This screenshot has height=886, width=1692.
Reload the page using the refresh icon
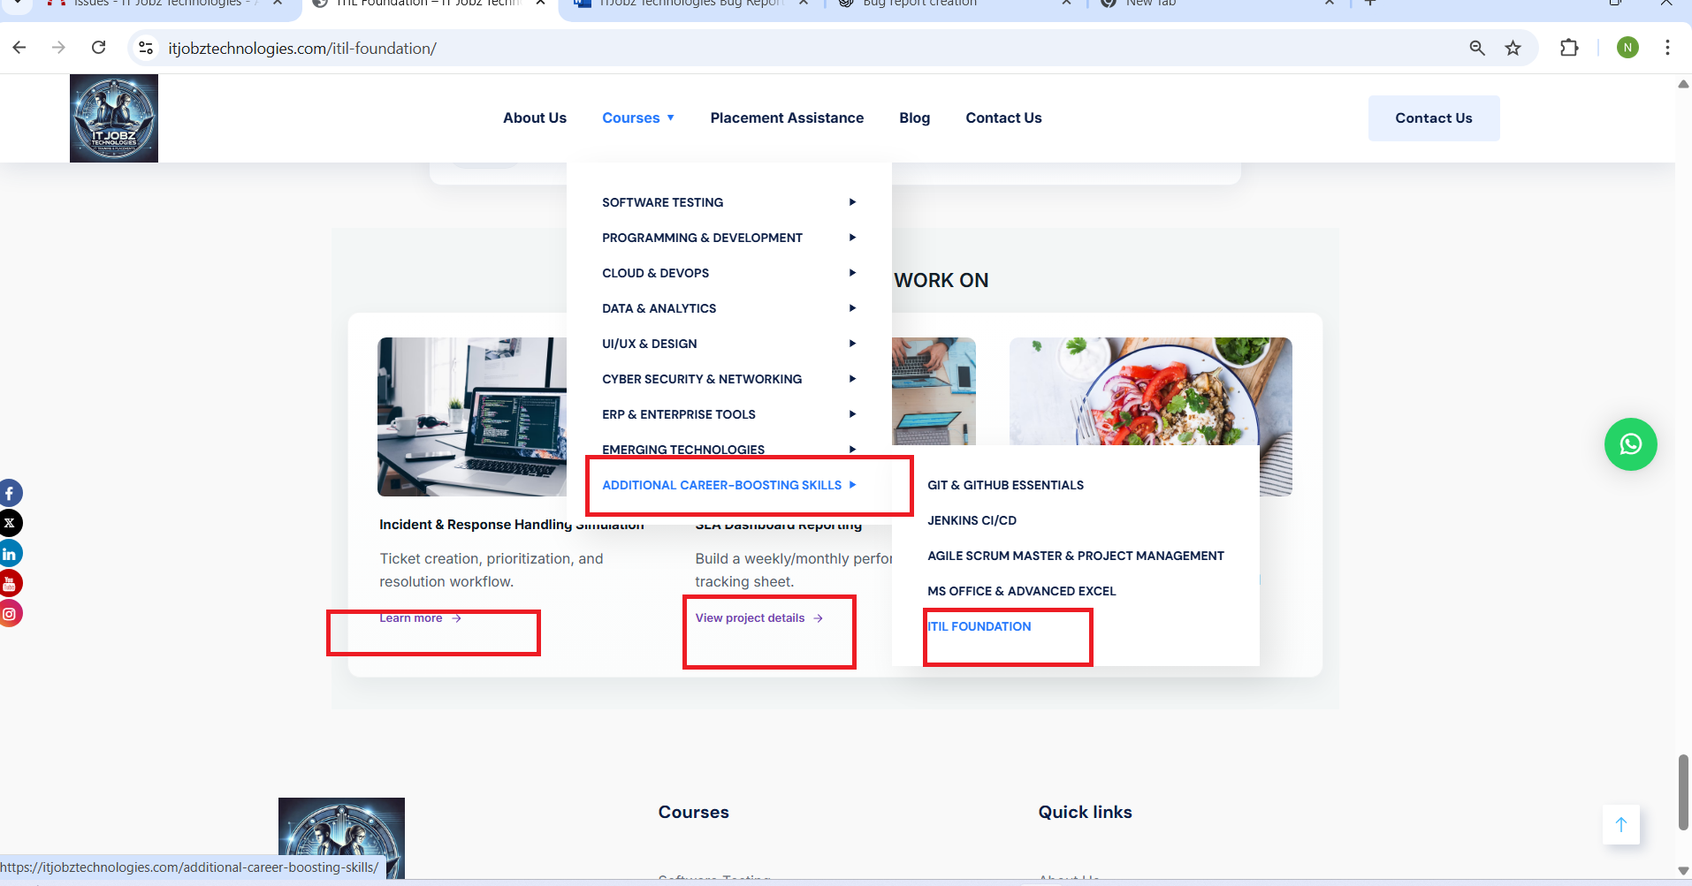pyautogui.click(x=99, y=48)
